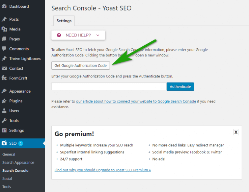249x192 pixels.
Task: Click the Appearance paintbrush icon
Action: click(x=4, y=91)
